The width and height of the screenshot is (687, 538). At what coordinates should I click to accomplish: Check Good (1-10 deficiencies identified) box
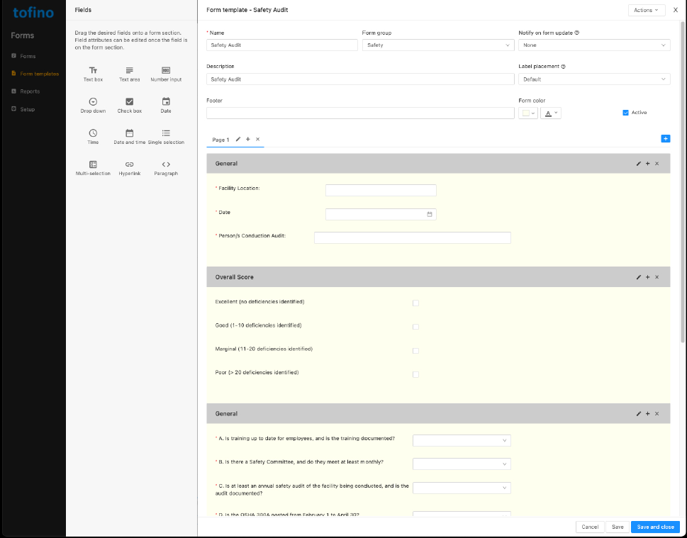point(415,327)
